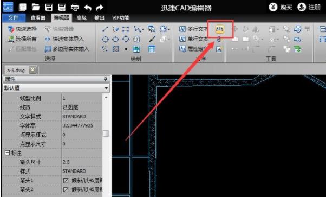Click the thick diagonal line tool icon
The image size is (326, 197).
152,39
